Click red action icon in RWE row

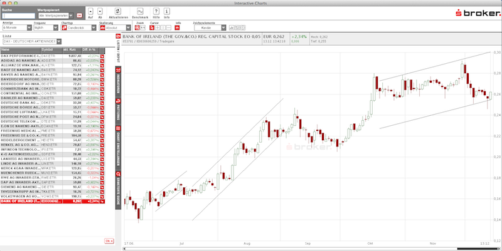tap(102, 178)
